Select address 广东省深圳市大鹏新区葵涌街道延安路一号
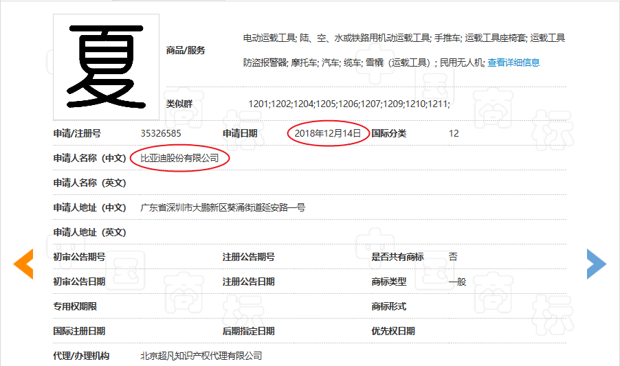Viewport: 620px width, 366px height. 223,207
